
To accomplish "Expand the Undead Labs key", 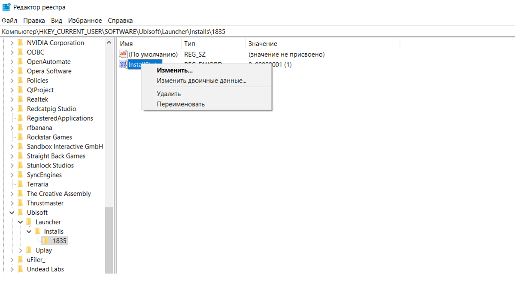I will [12, 269].
